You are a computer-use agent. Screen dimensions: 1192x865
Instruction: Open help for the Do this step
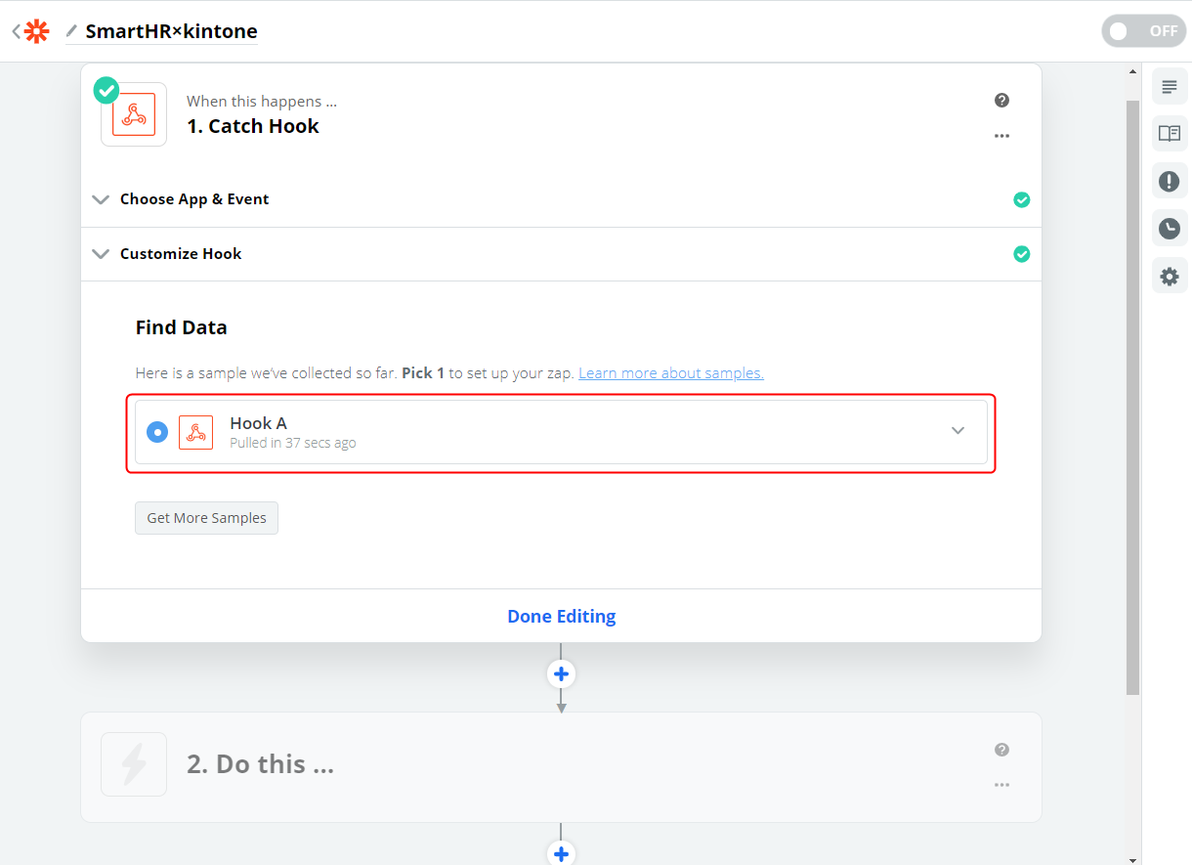tap(1001, 750)
